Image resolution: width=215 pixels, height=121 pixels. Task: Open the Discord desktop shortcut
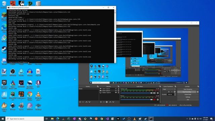coord(4,61)
